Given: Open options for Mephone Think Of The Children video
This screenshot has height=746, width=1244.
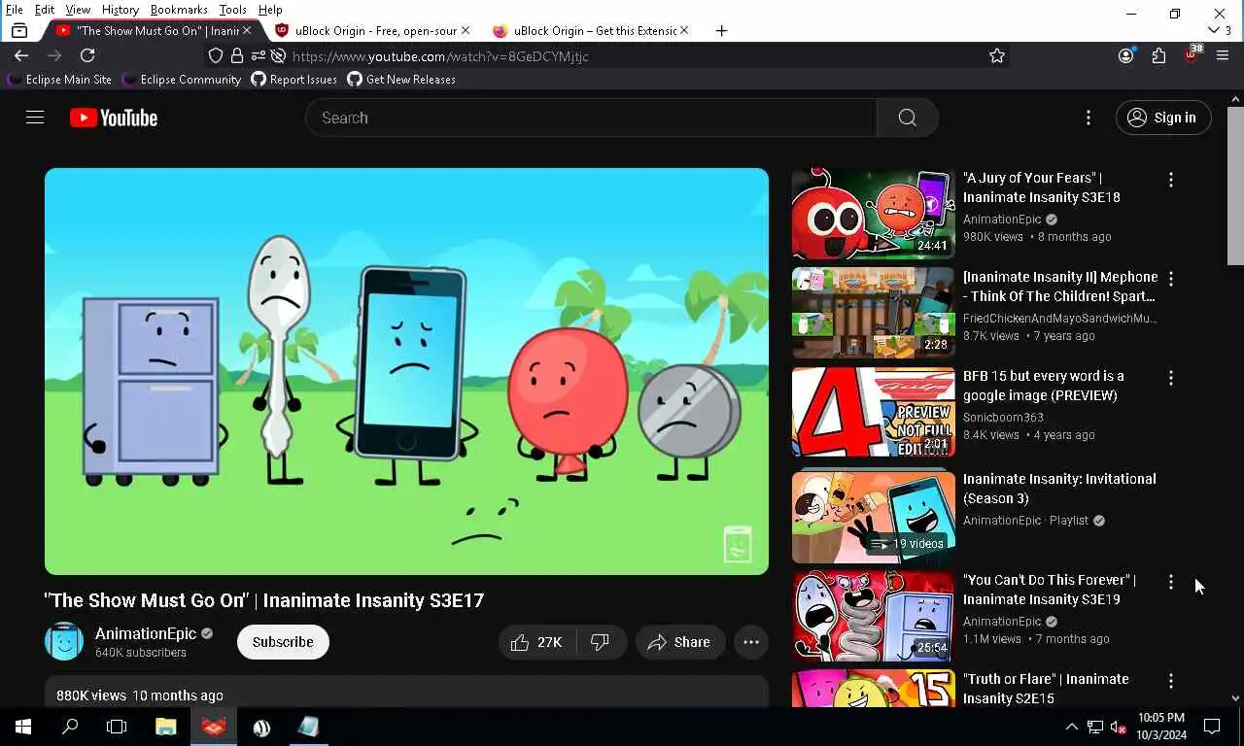Looking at the screenshot, I should 1170,279.
